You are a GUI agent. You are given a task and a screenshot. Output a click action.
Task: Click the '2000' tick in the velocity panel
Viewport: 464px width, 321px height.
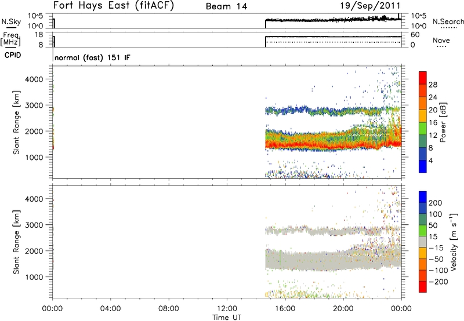point(34,251)
